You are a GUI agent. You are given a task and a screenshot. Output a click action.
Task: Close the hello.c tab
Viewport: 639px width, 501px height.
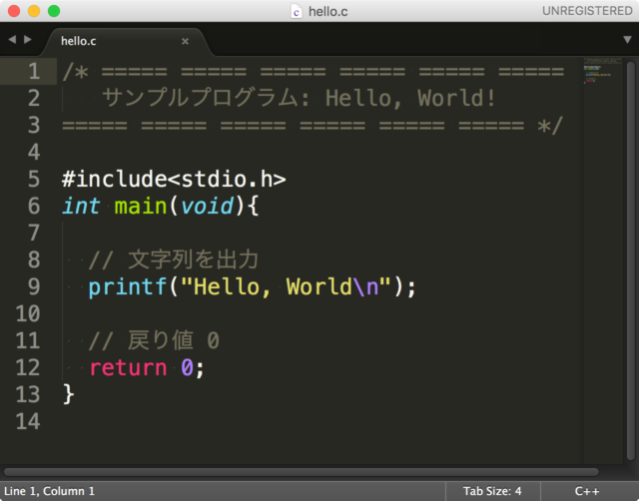[x=185, y=41]
